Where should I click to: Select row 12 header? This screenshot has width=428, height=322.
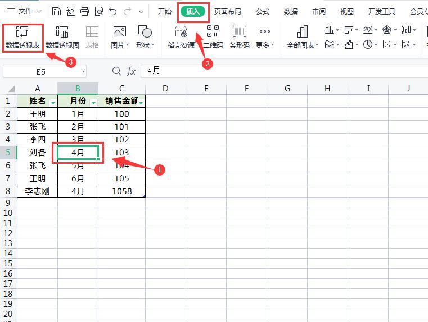point(8,233)
